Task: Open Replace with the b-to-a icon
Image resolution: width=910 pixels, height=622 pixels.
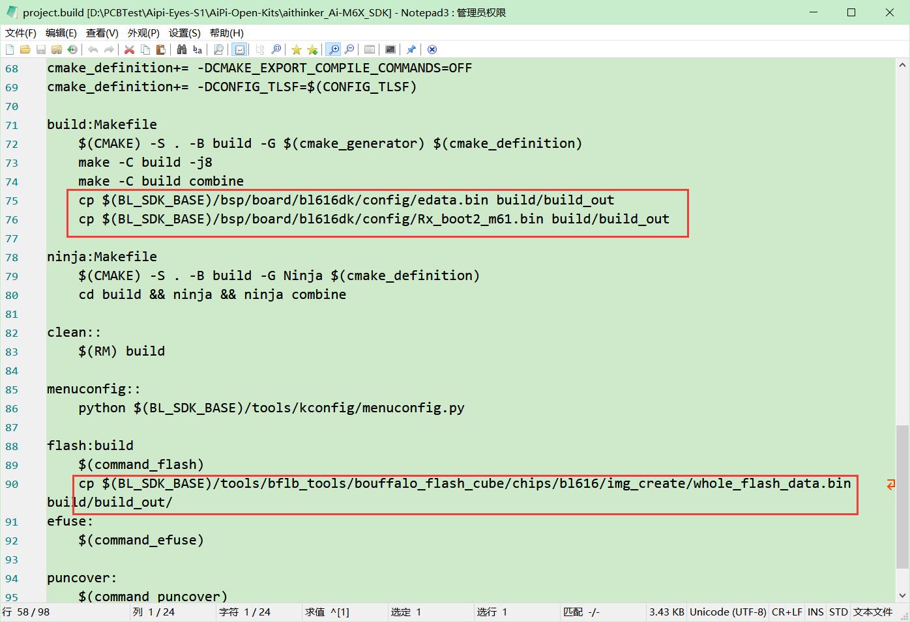Action: click(198, 49)
